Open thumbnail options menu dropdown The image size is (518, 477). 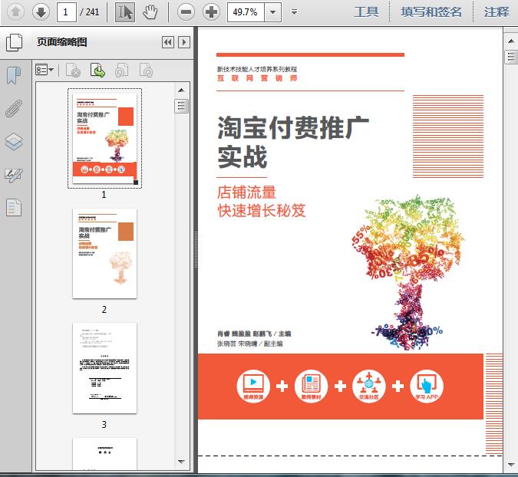[x=45, y=70]
